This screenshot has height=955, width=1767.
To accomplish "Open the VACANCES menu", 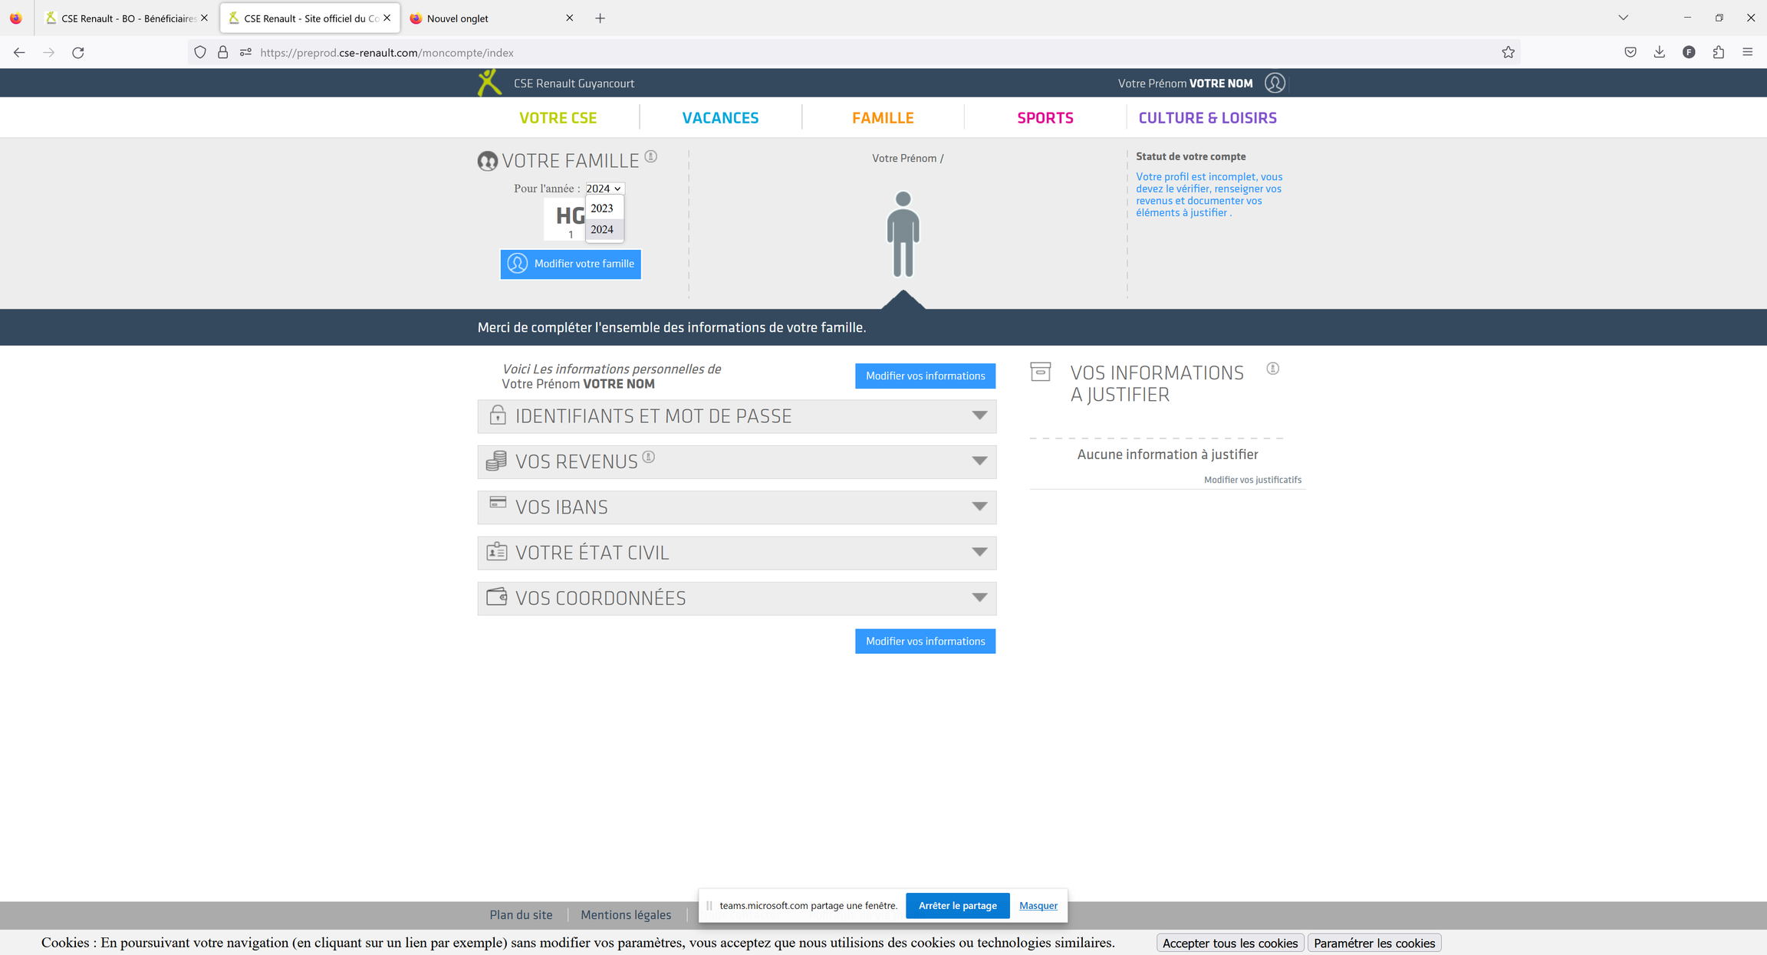I will click(x=720, y=118).
